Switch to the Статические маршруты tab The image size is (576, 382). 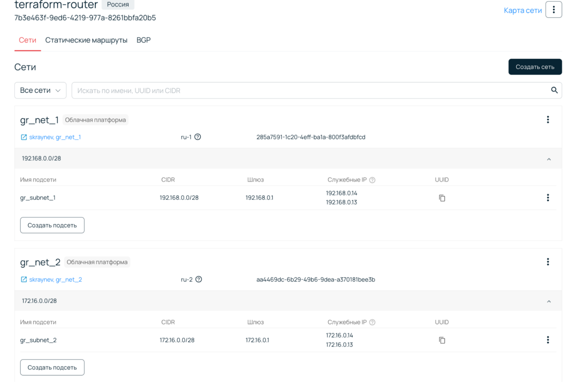[86, 40]
